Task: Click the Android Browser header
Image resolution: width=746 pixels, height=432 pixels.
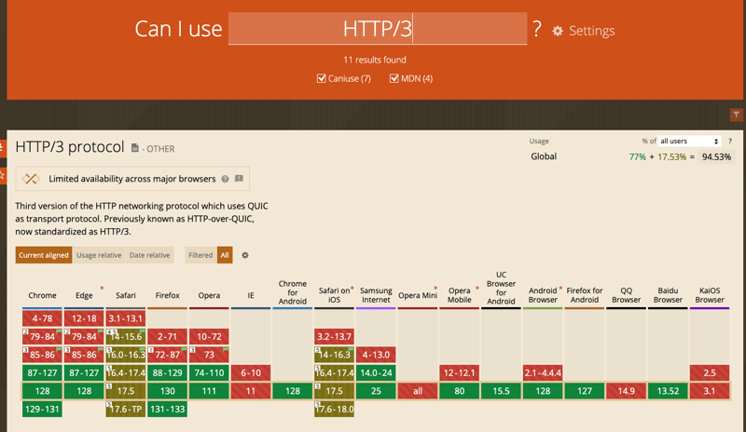Action: tap(543, 295)
